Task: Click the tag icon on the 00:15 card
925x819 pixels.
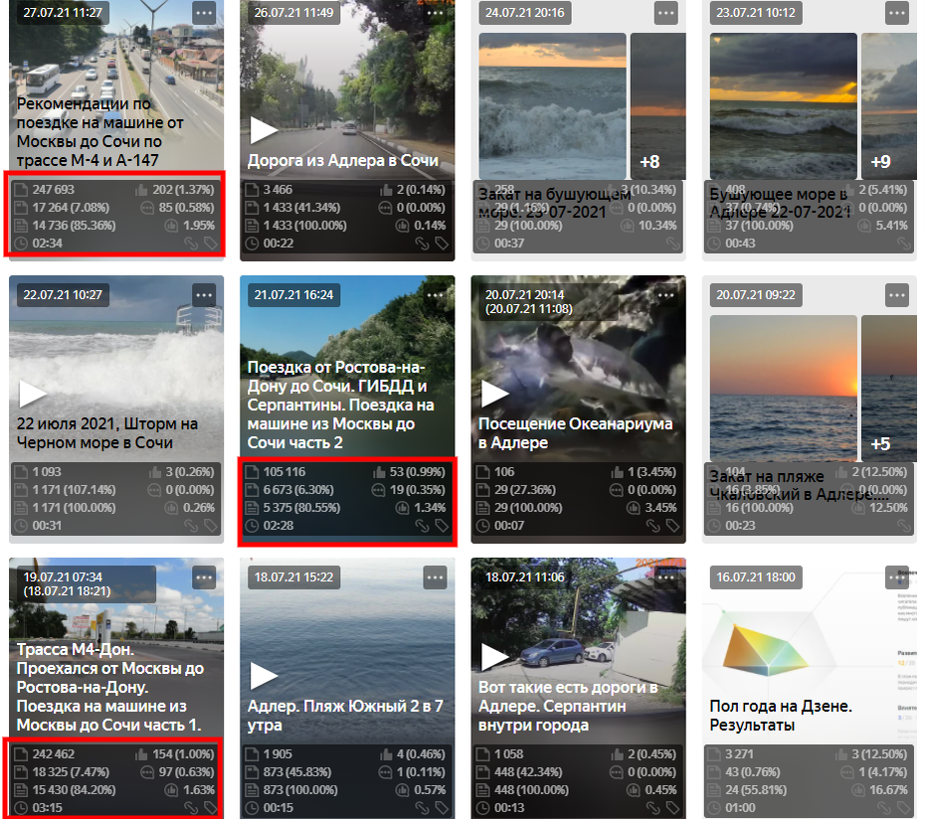Action: click(442, 808)
